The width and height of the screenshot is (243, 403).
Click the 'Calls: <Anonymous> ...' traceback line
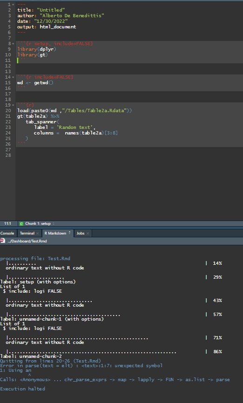click(x=115, y=380)
